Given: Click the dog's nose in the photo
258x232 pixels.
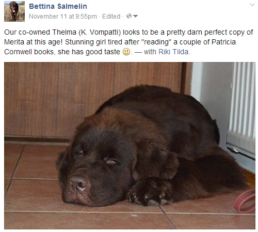Looking at the screenshot, I should coord(79,183).
